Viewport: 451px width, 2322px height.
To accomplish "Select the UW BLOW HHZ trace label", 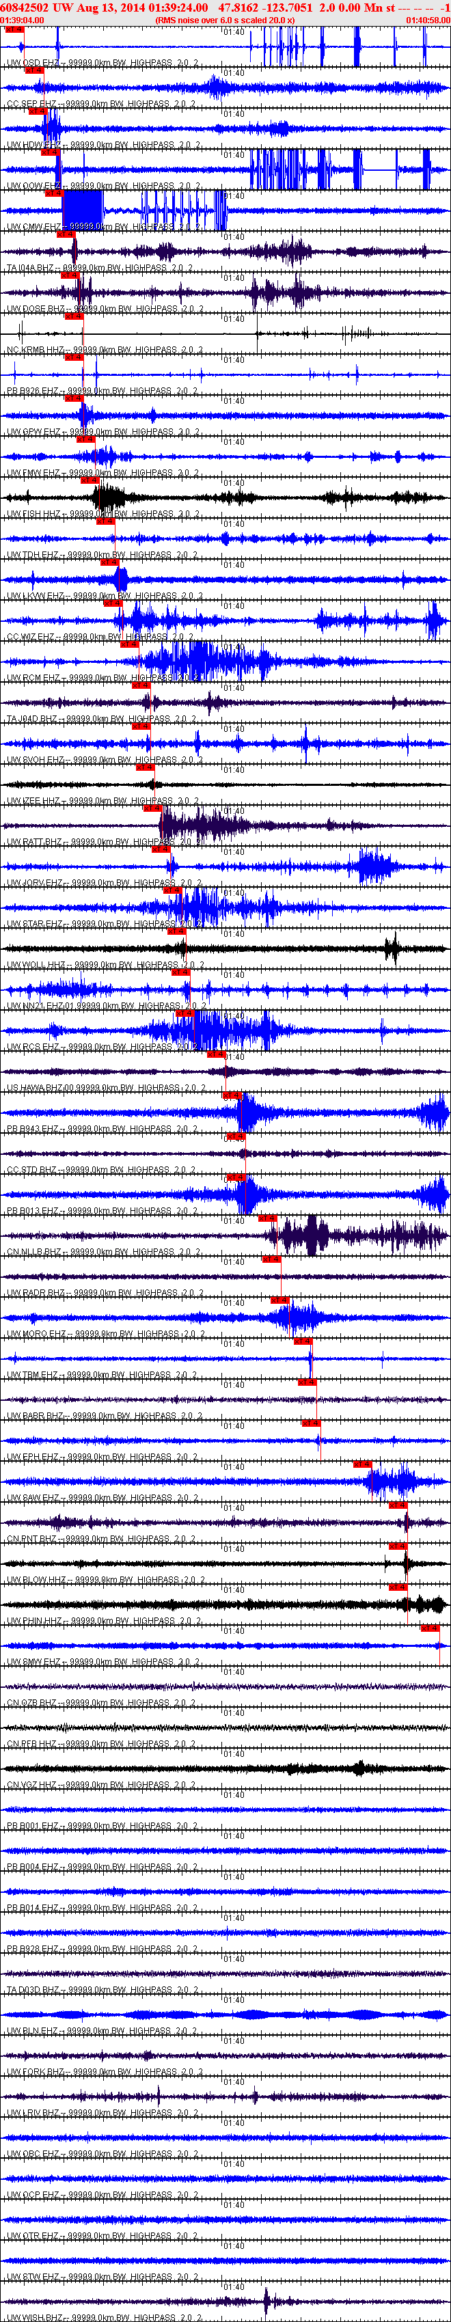I will point(105,1580).
